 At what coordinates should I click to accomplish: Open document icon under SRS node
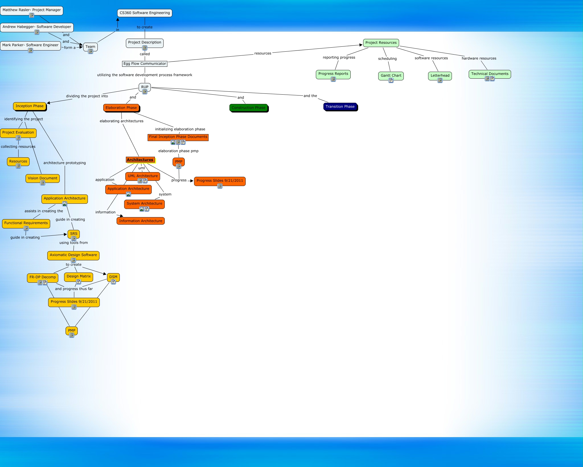[x=74, y=239]
